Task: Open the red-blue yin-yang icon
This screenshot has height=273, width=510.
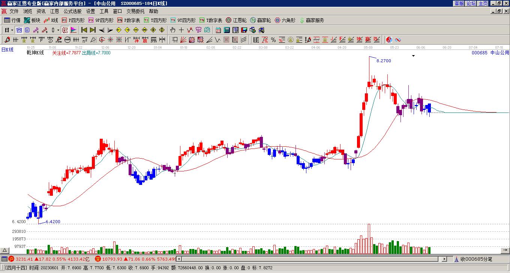Action: point(389,40)
